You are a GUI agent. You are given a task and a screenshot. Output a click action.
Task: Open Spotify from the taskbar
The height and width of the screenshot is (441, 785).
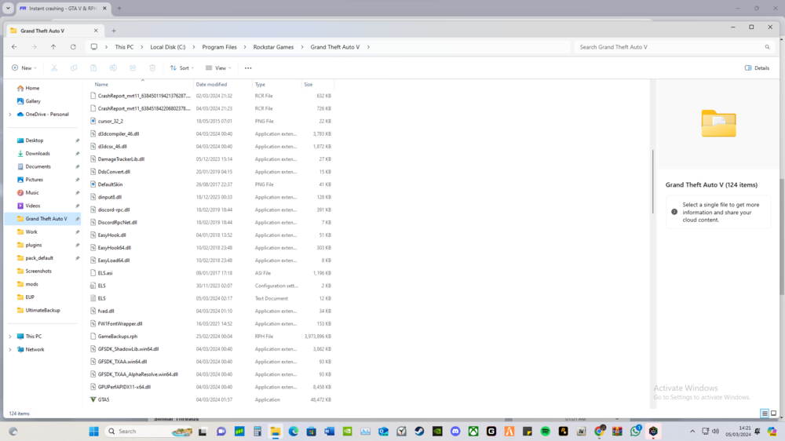(x=546, y=431)
